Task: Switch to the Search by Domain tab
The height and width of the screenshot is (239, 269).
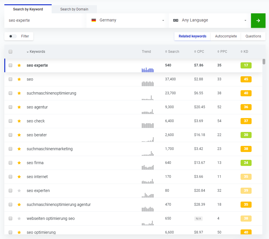Action: coord(74,9)
